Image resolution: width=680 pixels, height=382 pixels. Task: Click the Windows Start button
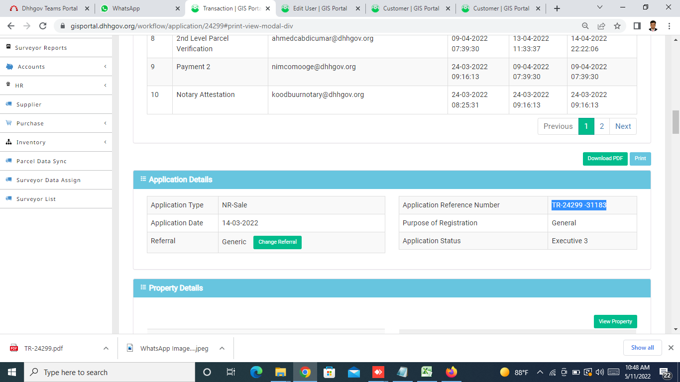tap(11, 372)
